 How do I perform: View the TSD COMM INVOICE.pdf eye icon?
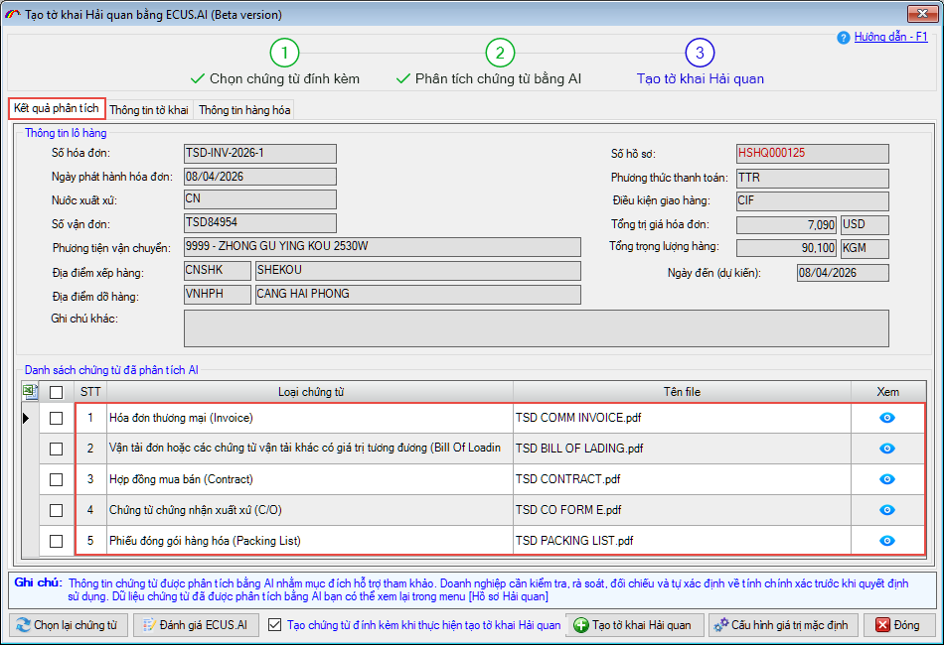coord(887,418)
